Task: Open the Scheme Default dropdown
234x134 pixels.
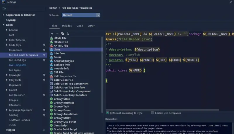Action: (81, 15)
